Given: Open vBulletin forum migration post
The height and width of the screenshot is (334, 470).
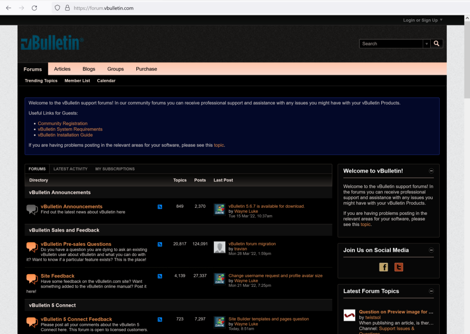Looking at the screenshot, I should coord(252,244).
